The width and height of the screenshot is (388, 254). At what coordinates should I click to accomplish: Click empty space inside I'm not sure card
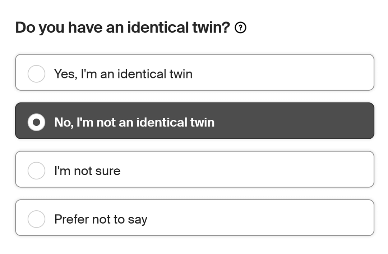click(248, 169)
